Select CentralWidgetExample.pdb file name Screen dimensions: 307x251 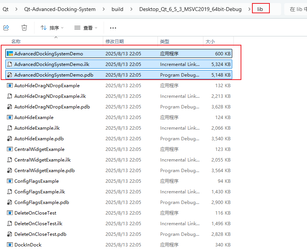(x=44, y=171)
